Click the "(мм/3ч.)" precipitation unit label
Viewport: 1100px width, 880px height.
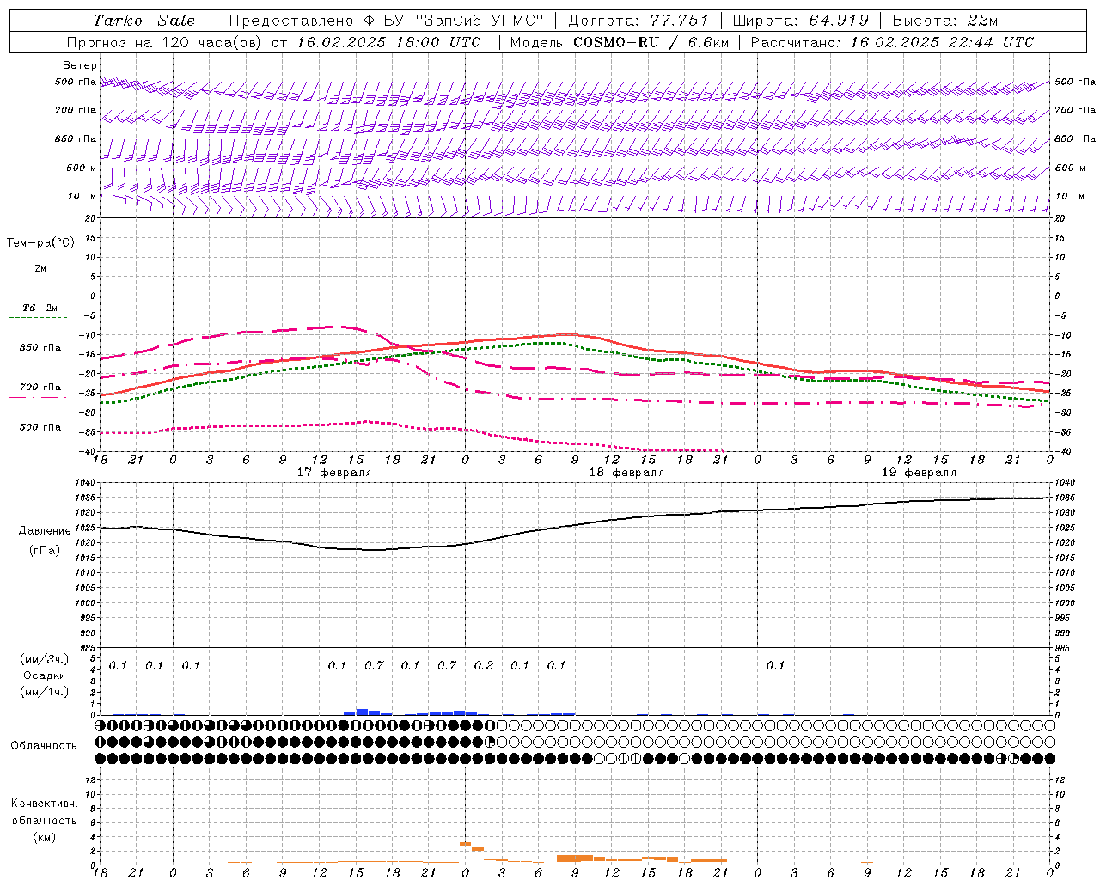pyautogui.click(x=45, y=659)
